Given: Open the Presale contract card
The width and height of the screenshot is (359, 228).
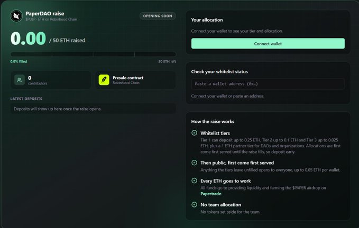Looking at the screenshot, I should [135, 80].
